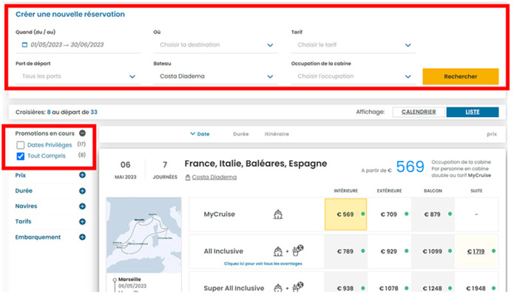The height and width of the screenshot is (300, 514).
Task: Expand the Prix filter plus icon
Action: click(82, 176)
